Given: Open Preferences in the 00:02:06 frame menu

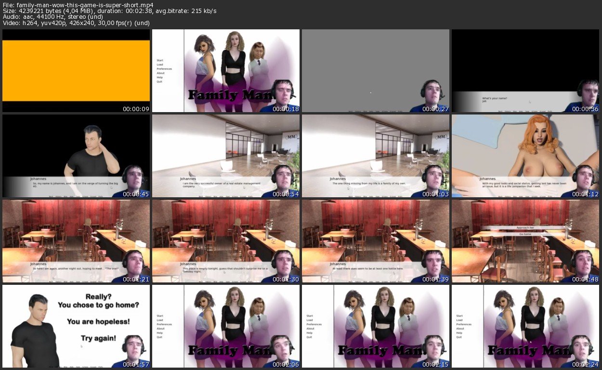Looking at the screenshot, I should click(x=164, y=324).
